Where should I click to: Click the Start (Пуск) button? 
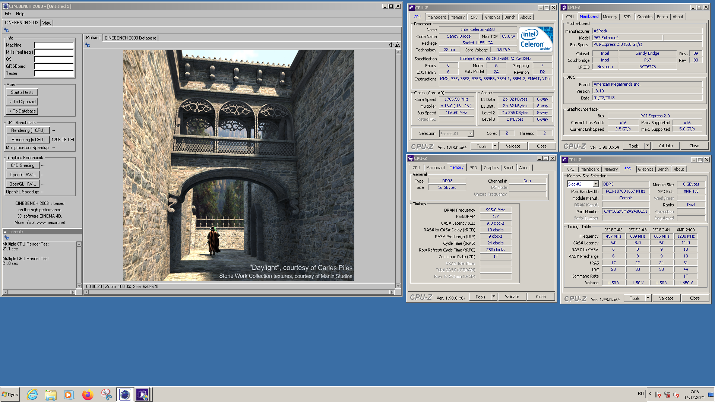pyautogui.click(x=10, y=394)
